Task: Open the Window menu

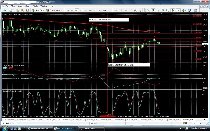Action: pos(44,6)
